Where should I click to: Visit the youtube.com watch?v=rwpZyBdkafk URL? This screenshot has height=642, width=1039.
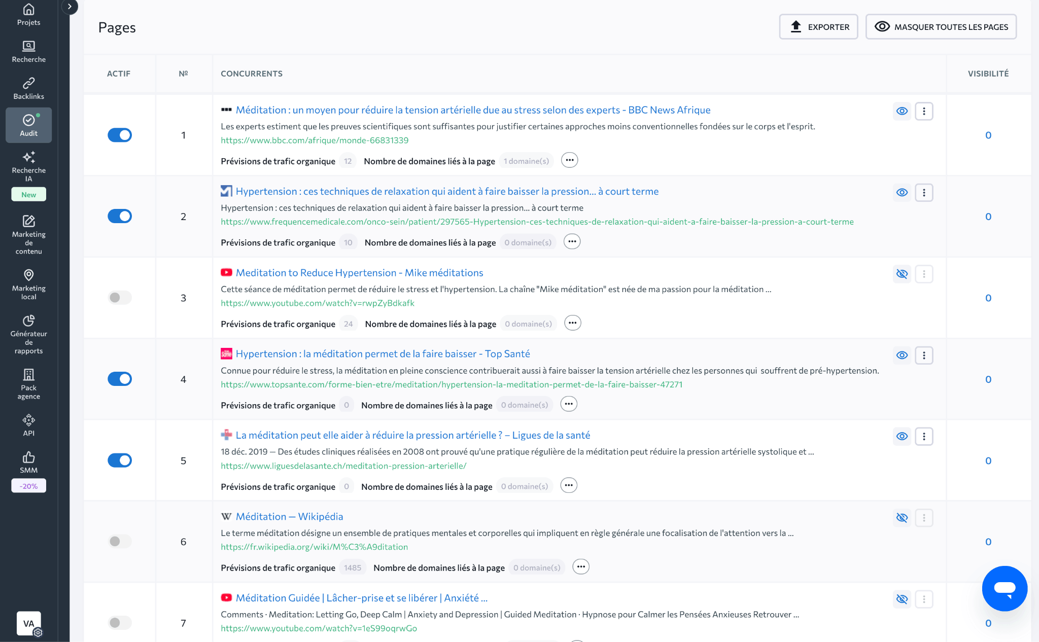pos(318,303)
